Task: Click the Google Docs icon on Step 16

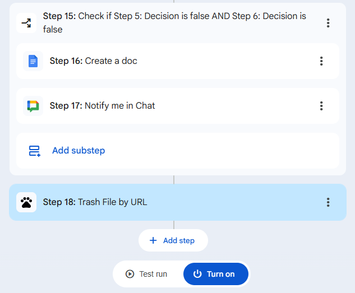Action: 33,61
